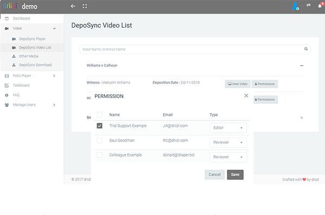Click the Case Name, Witness Name search field
The height and width of the screenshot is (215, 325).
(195, 49)
